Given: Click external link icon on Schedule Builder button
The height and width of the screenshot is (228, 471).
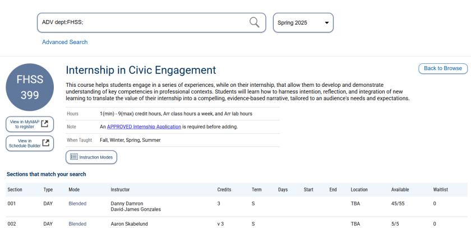Looking at the screenshot, I should pos(45,143).
